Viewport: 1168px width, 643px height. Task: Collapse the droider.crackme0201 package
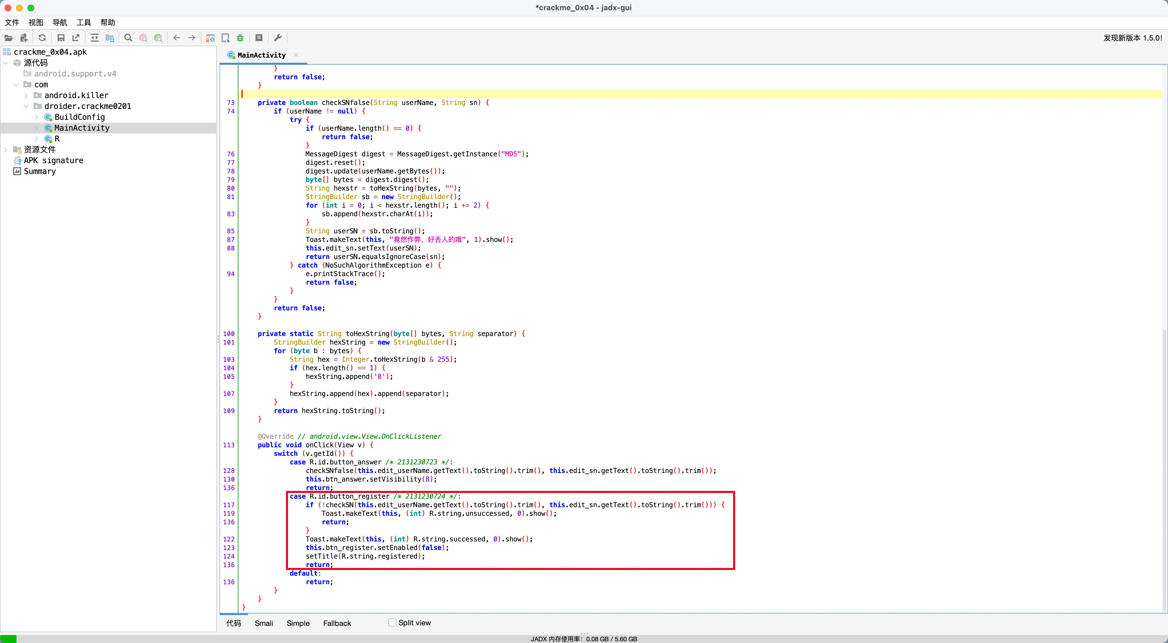point(26,106)
